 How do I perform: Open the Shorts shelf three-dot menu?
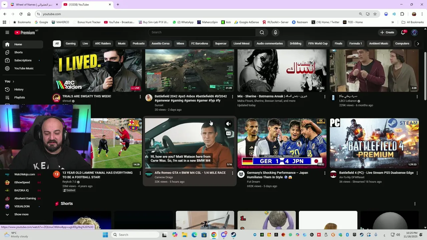[x=415, y=204]
